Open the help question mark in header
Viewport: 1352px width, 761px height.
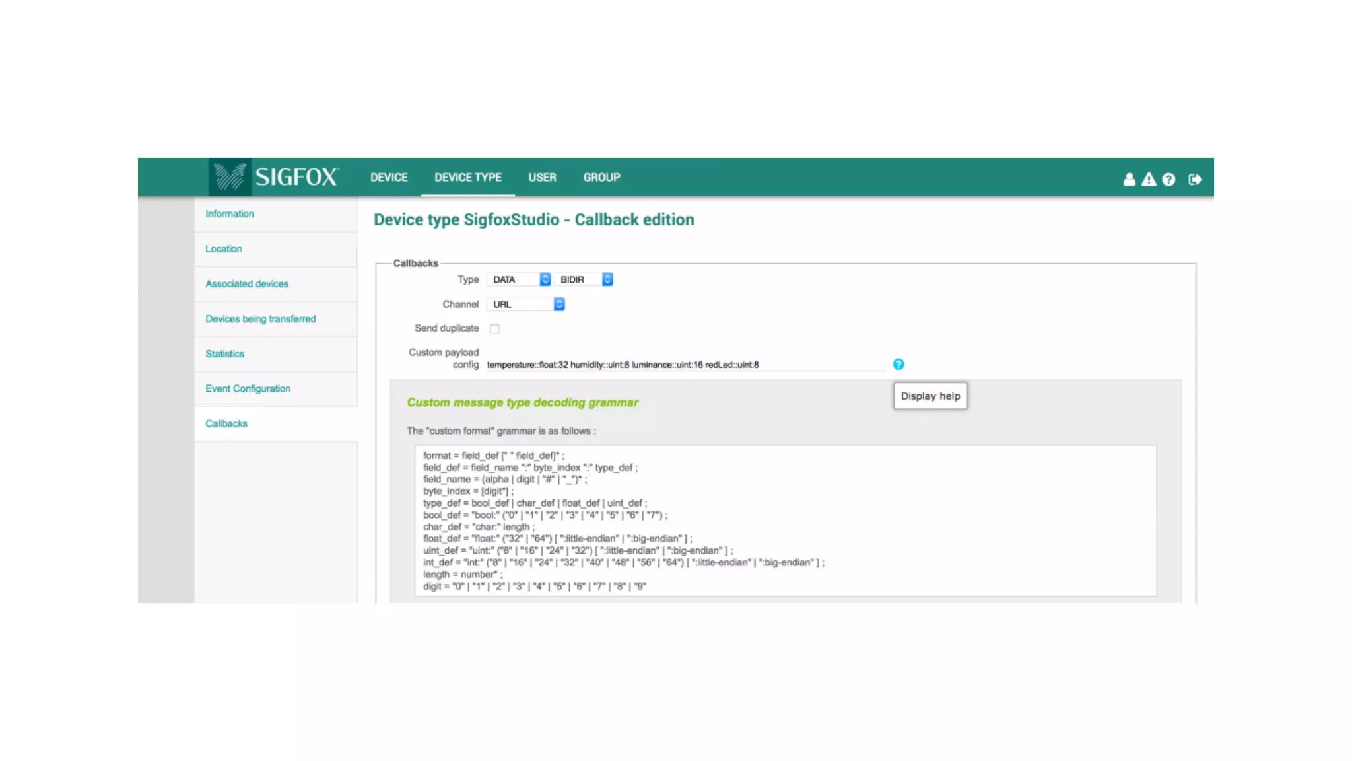[1168, 179]
